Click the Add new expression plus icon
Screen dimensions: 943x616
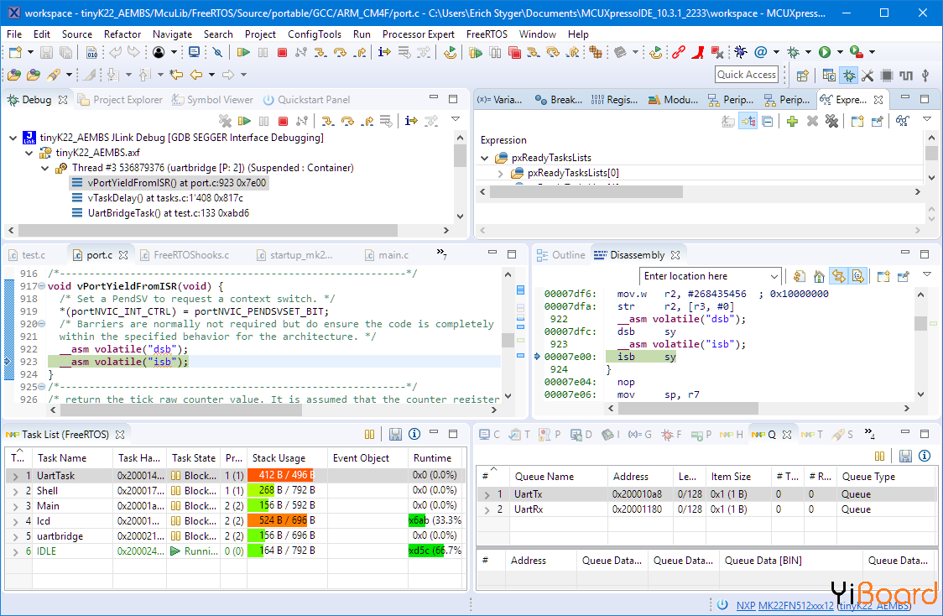[x=792, y=122]
